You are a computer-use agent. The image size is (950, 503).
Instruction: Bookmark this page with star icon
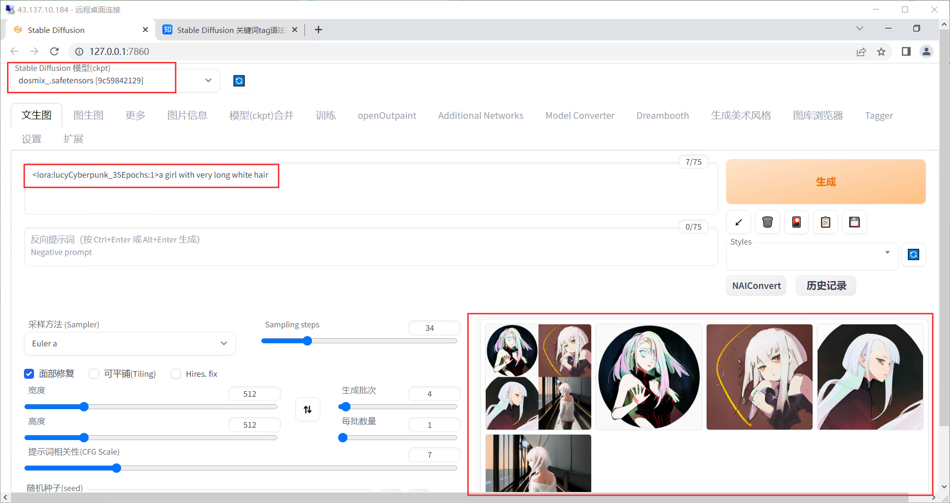tap(881, 52)
